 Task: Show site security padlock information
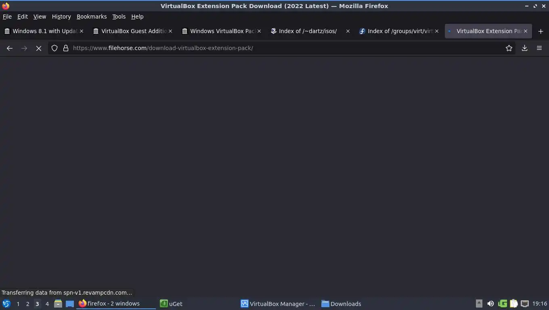click(66, 48)
